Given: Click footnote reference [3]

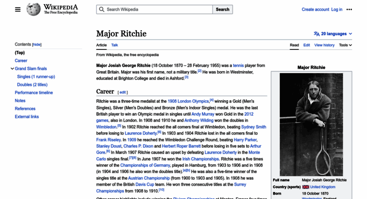Looking at the screenshot, I should (186, 77).
